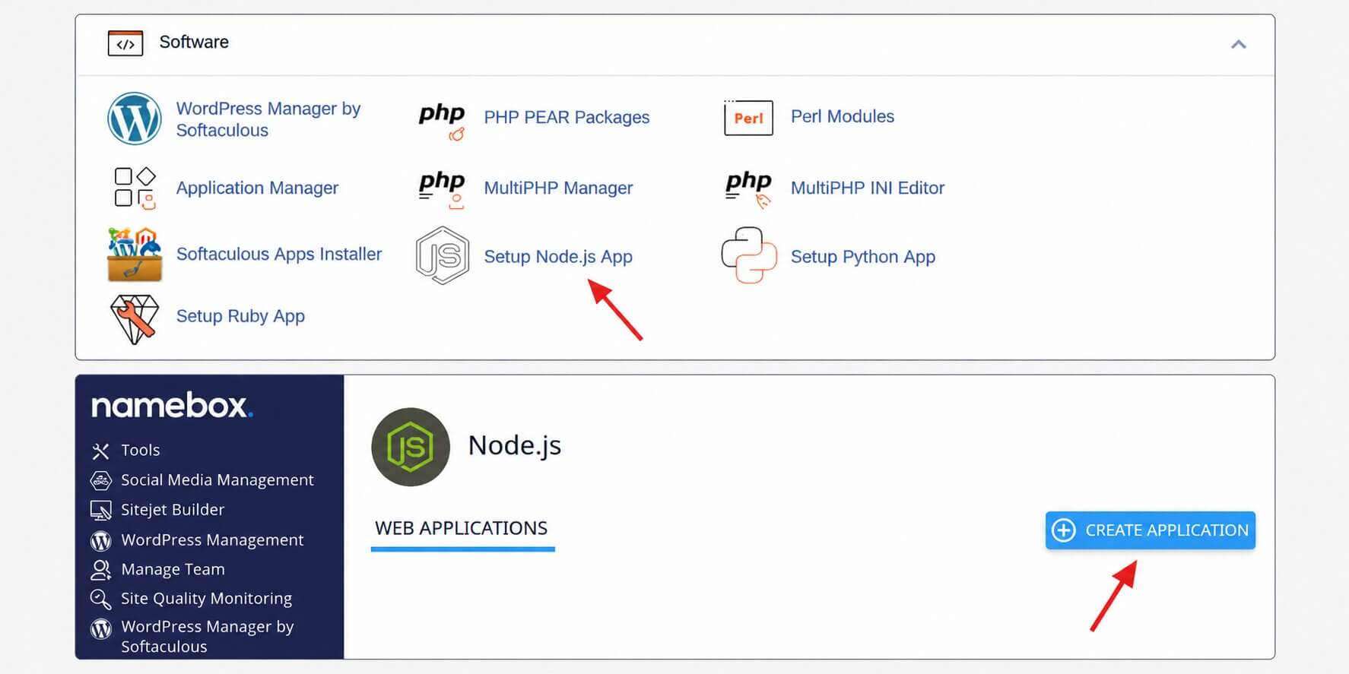This screenshot has height=674, width=1349.
Task: Click the Setup Ruby App gem icon
Action: point(135,319)
